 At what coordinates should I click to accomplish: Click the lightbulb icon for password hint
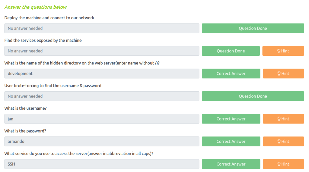point(279,142)
